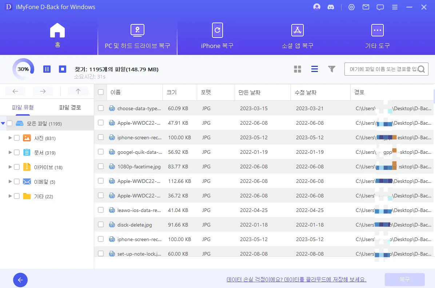Switch to list view
435x288 pixels.
(315, 69)
